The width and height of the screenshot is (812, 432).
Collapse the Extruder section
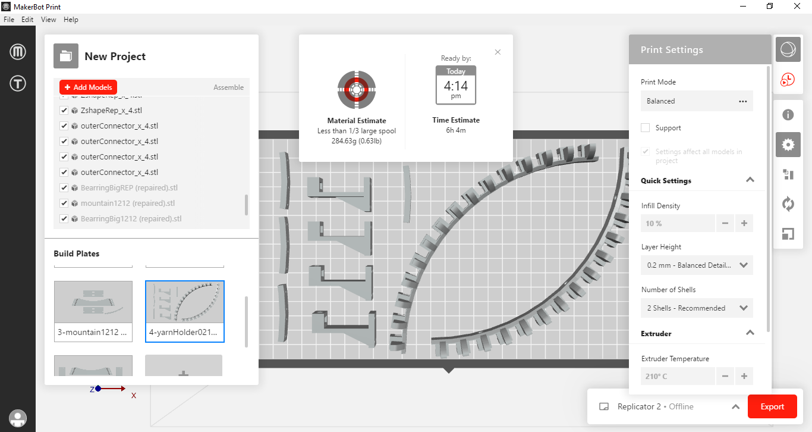[750, 333]
